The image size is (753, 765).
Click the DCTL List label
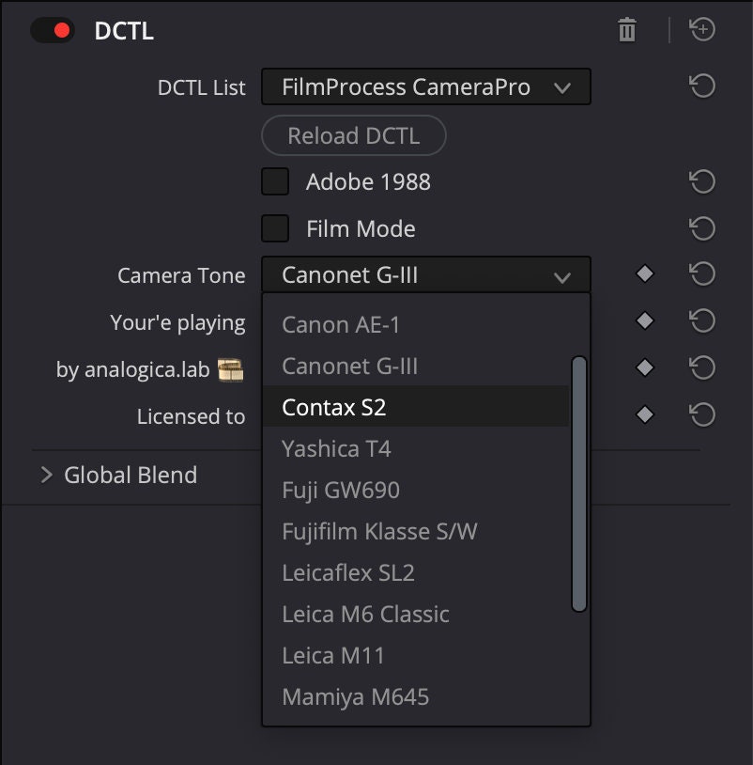[x=201, y=87]
